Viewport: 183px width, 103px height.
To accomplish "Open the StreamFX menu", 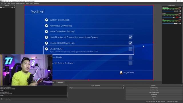I will pos(36,3).
